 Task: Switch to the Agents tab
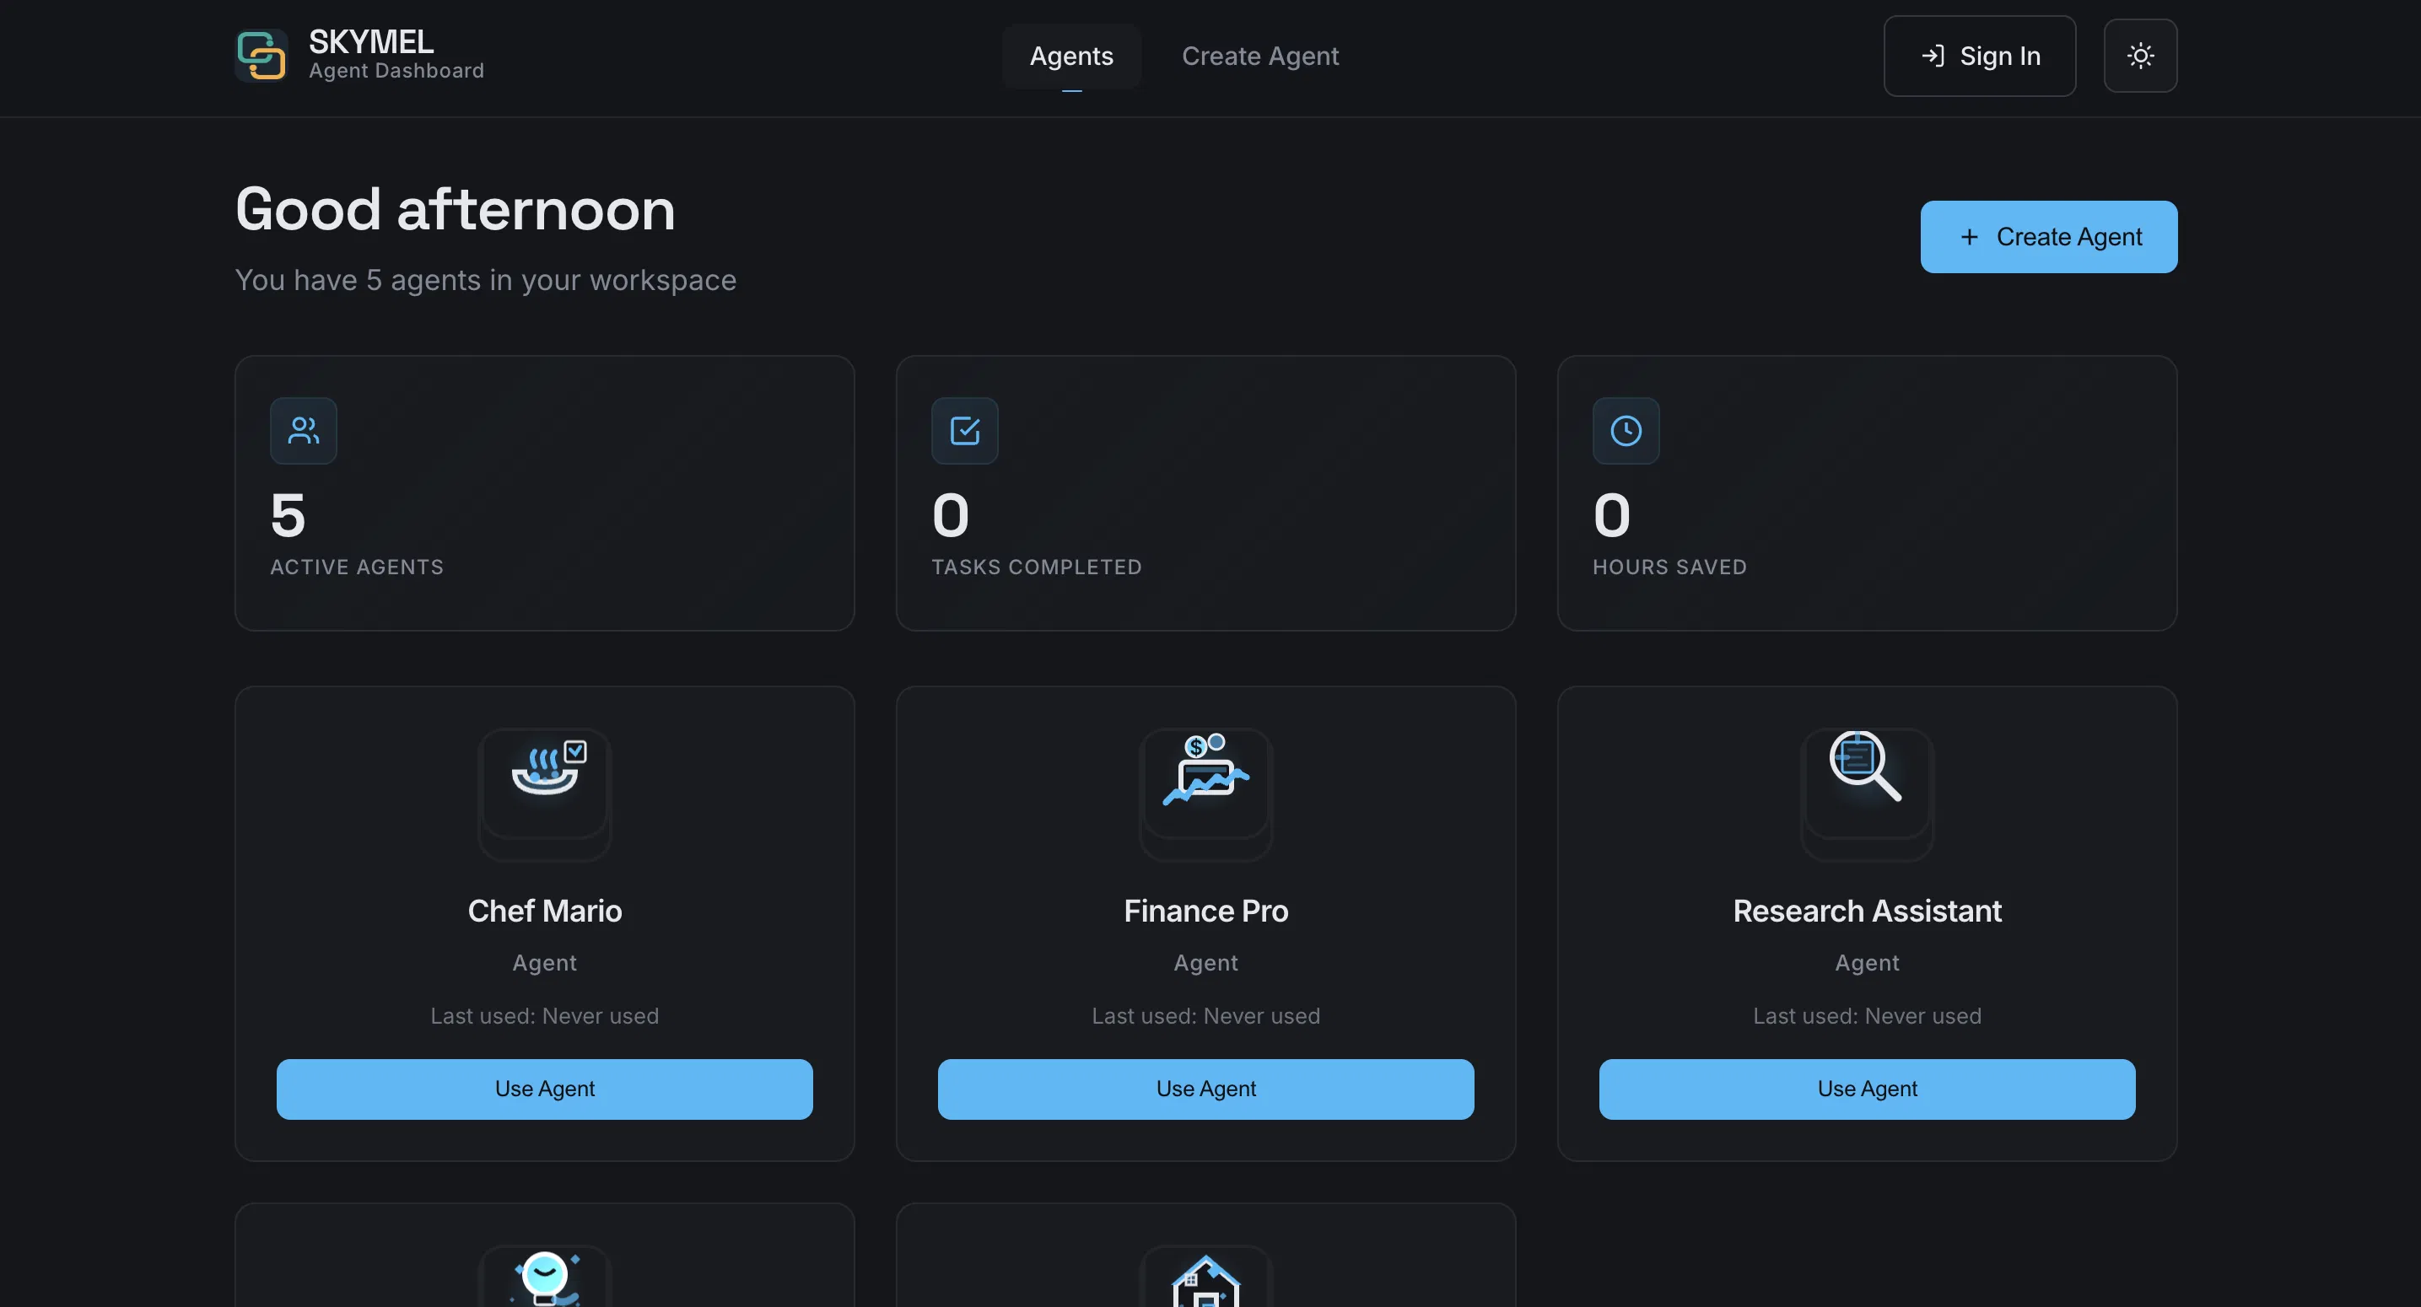coord(1071,56)
